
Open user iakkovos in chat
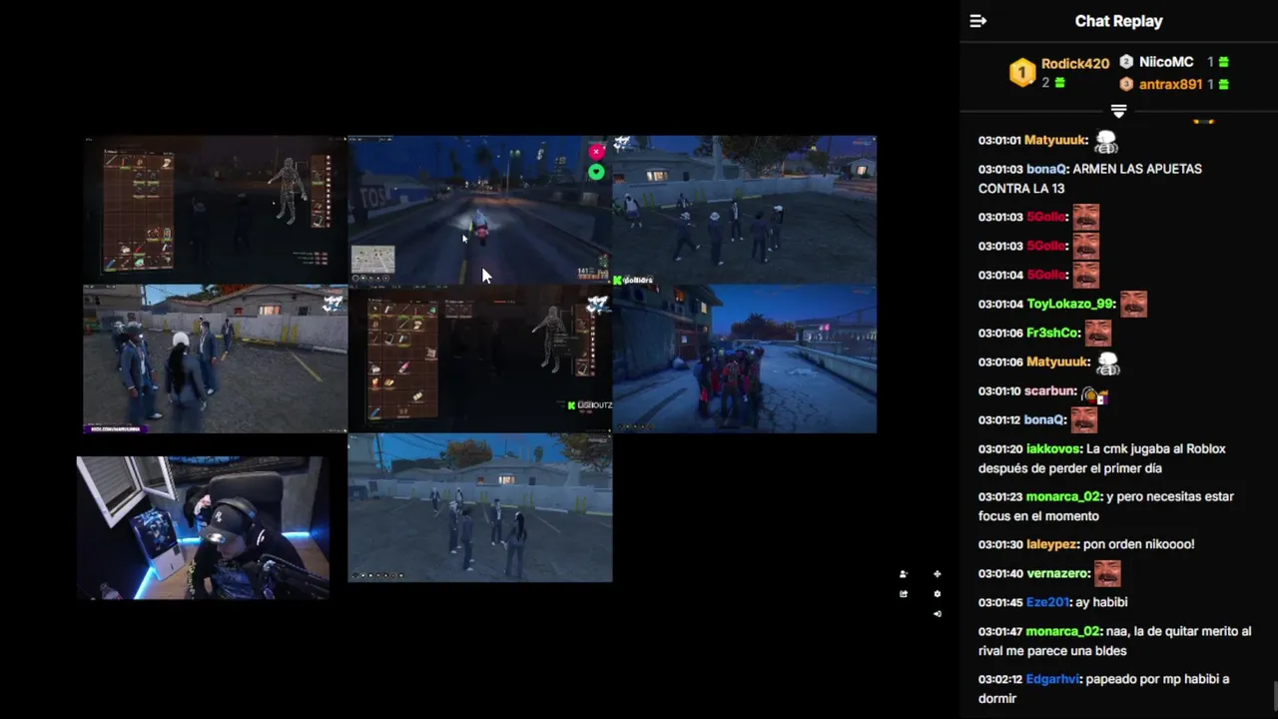(1054, 449)
